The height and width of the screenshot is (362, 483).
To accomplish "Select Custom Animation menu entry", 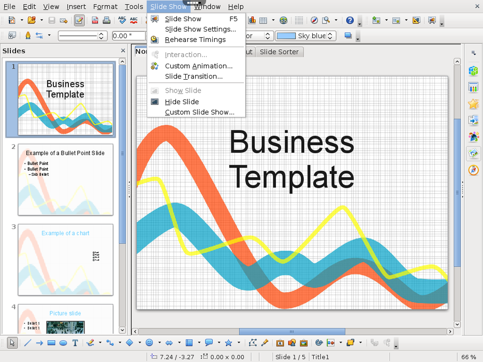I will pos(198,66).
